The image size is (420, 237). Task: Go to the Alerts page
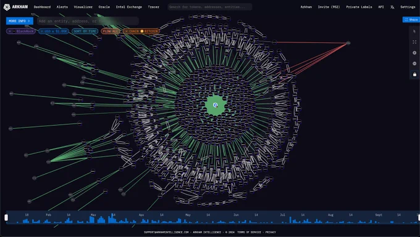(62, 7)
